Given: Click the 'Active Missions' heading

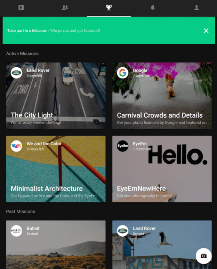Looking at the screenshot, I should click(23, 54).
